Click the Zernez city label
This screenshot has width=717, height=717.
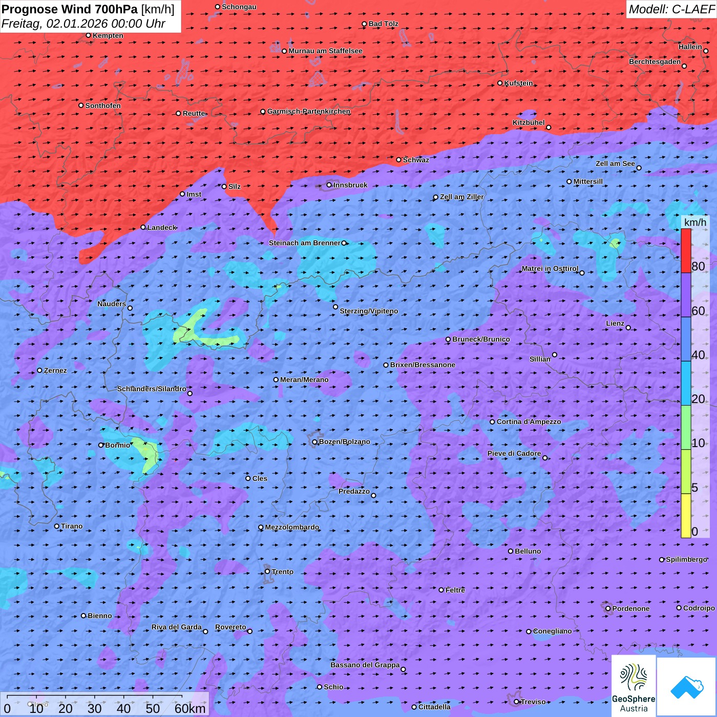[x=55, y=370]
